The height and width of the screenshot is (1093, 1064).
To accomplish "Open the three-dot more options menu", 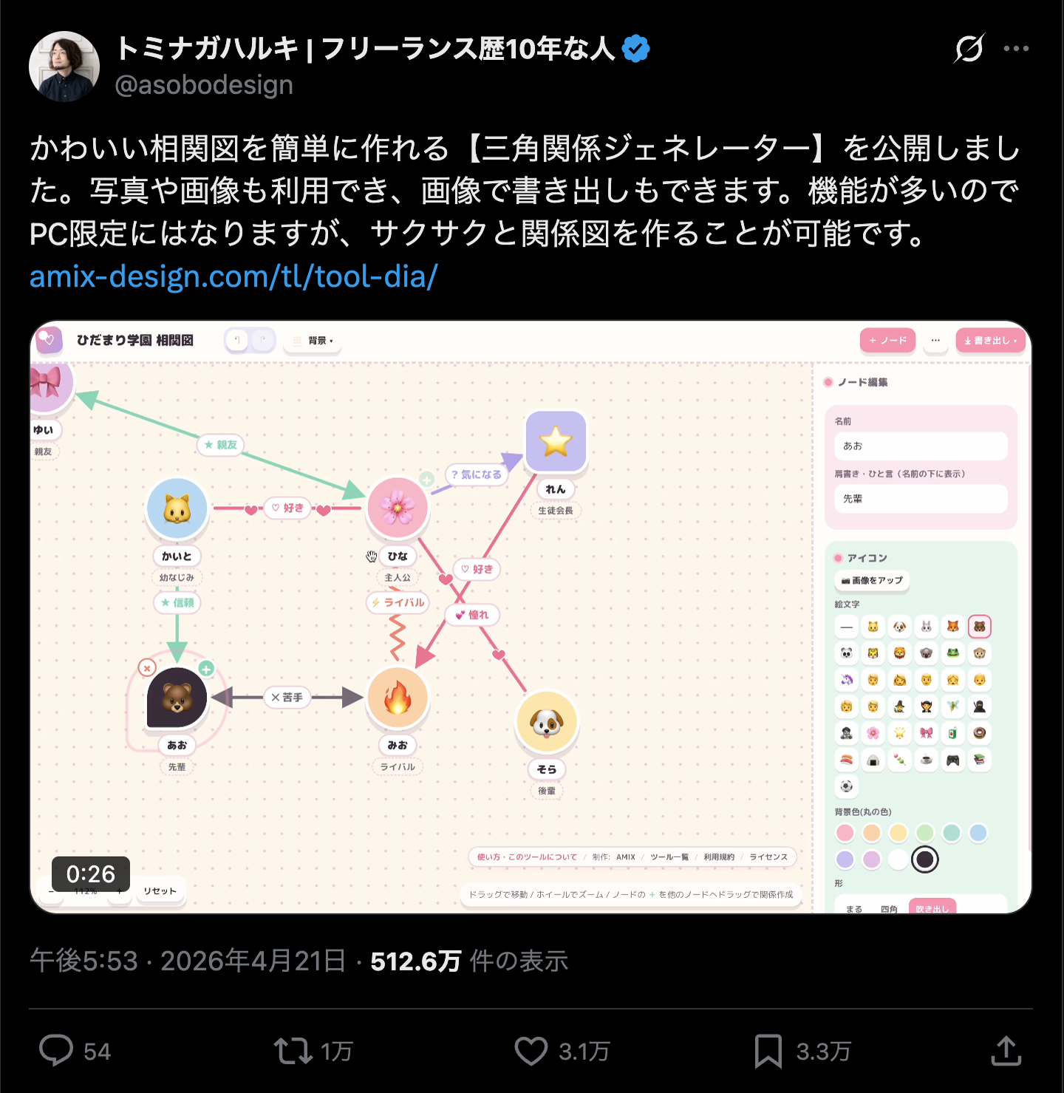I will pyautogui.click(x=1016, y=49).
